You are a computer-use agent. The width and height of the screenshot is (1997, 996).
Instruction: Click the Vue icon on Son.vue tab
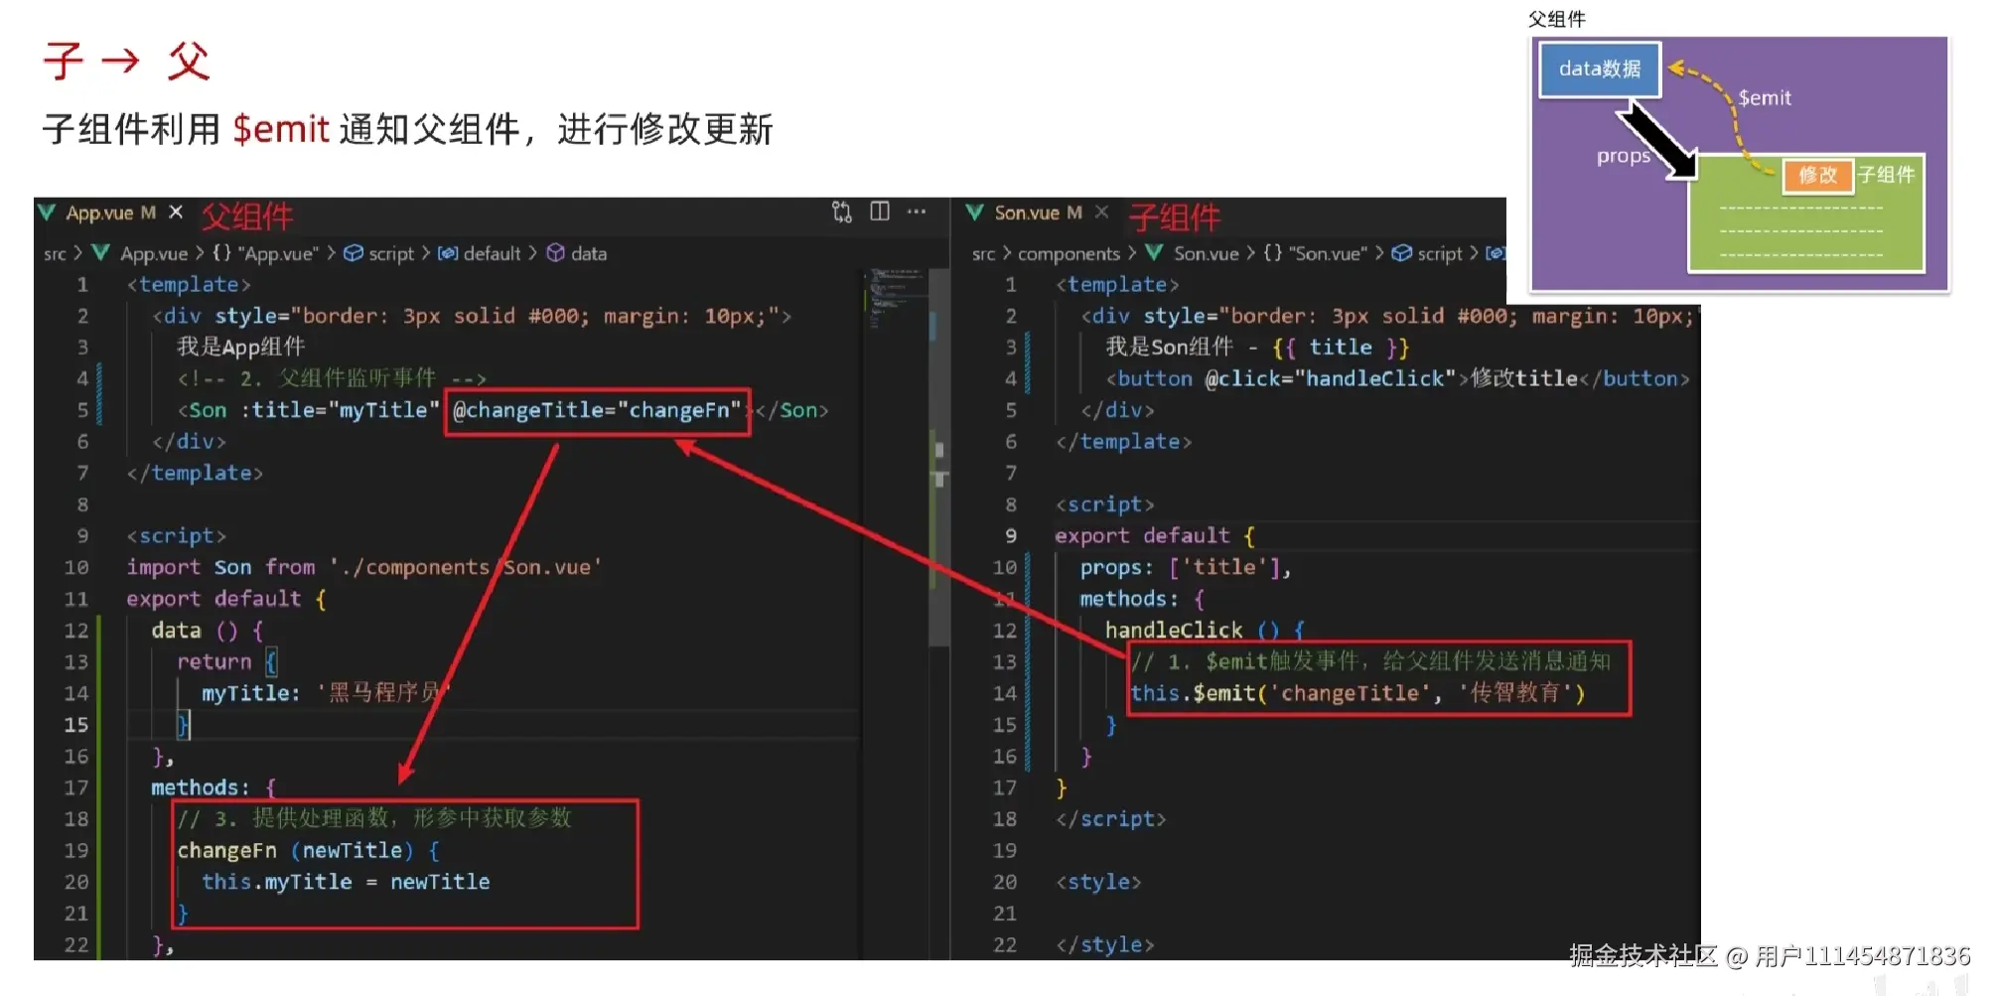(975, 212)
